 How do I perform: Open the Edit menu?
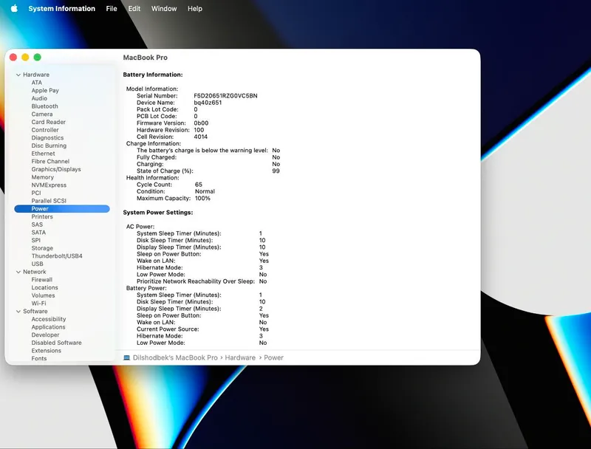(134, 8)
